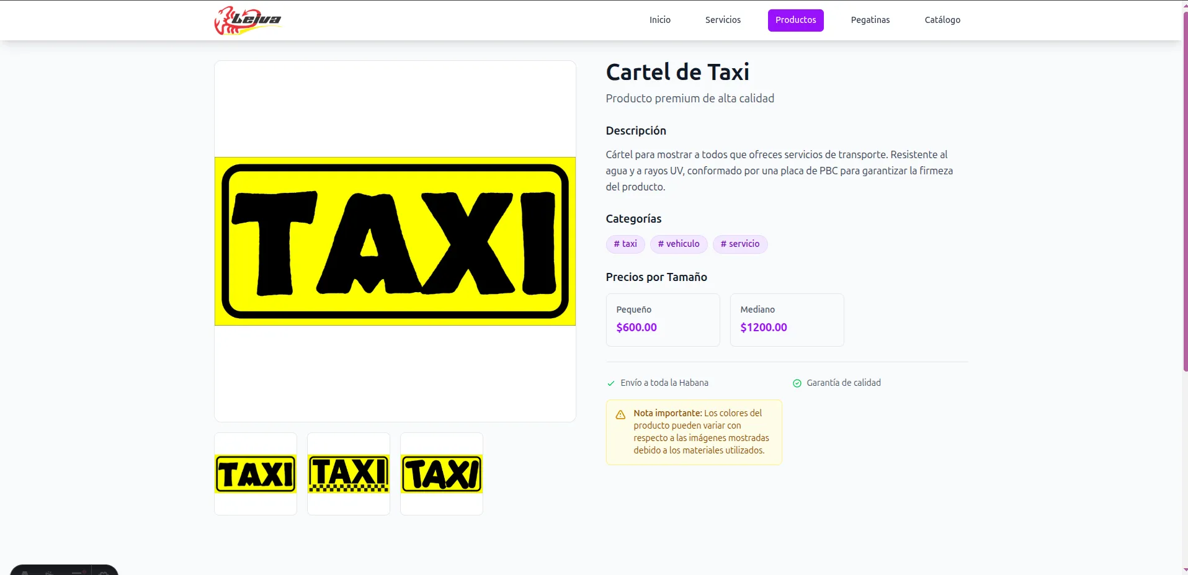The image size is (1188, 575).
Task: Select the third slanted TAXI thumbnail
Action: coord(442,474)
